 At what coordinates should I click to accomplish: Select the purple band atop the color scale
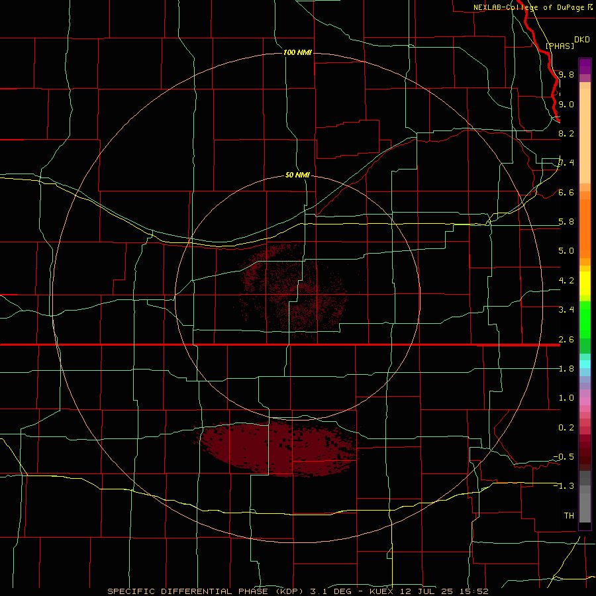(x=585, y=66)
